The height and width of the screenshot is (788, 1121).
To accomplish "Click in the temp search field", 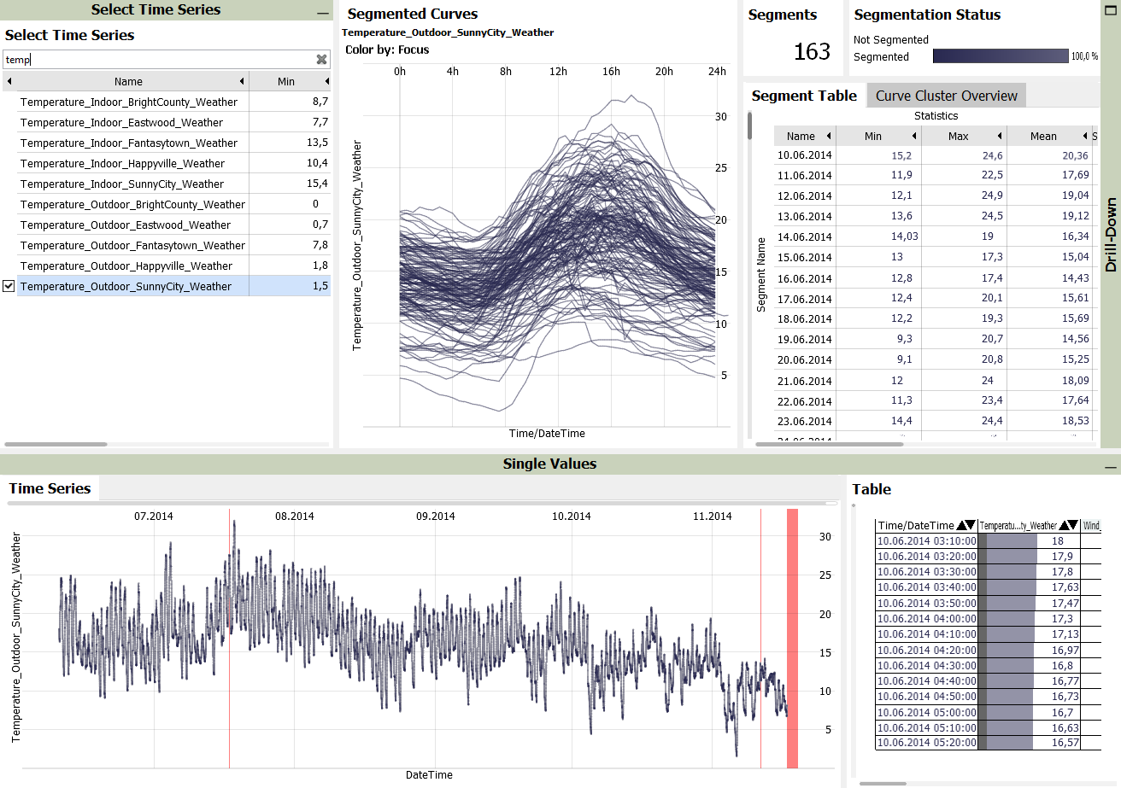I will tap(158, 59).
